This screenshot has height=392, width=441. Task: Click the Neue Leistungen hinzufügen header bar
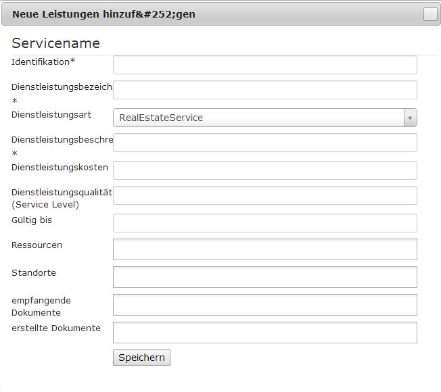coord(220,14)
